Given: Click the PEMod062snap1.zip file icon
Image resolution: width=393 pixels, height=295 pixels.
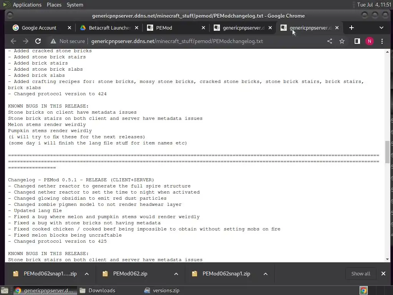Looking at the screenshot, I should [195, 273].
